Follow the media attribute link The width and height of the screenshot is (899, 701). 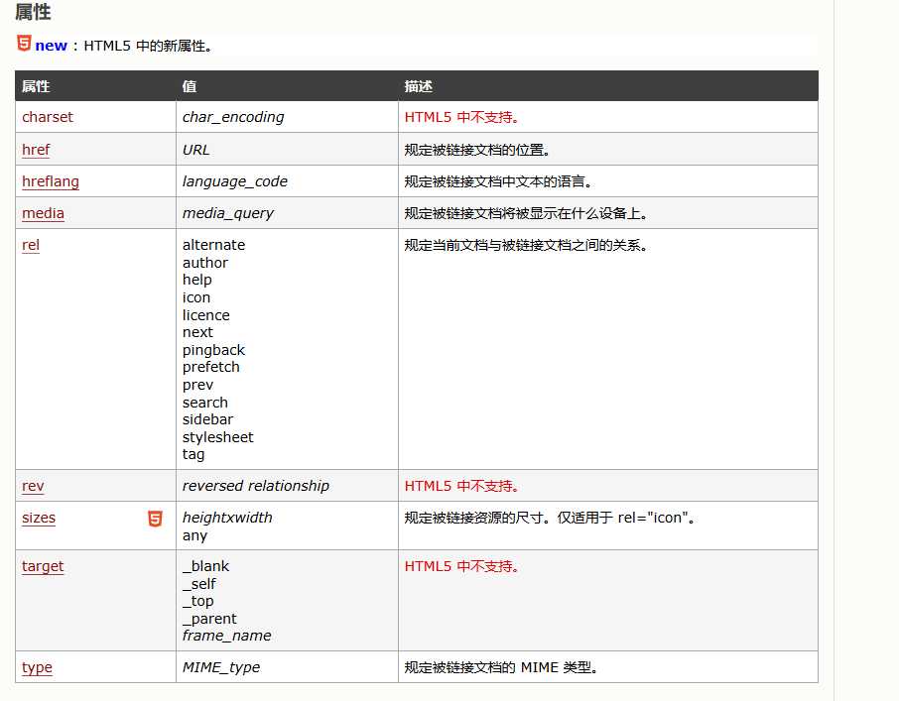[43, 213]
